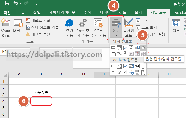This screenshot has width=186, height=118.
Task: Insert a form control Spin Button
Action: click(x=131, y=48)
